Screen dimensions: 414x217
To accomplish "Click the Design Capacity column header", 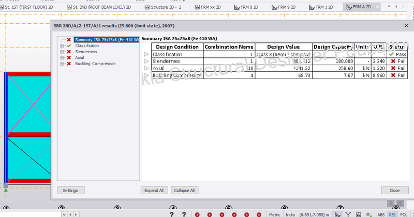I will (333, 47).
